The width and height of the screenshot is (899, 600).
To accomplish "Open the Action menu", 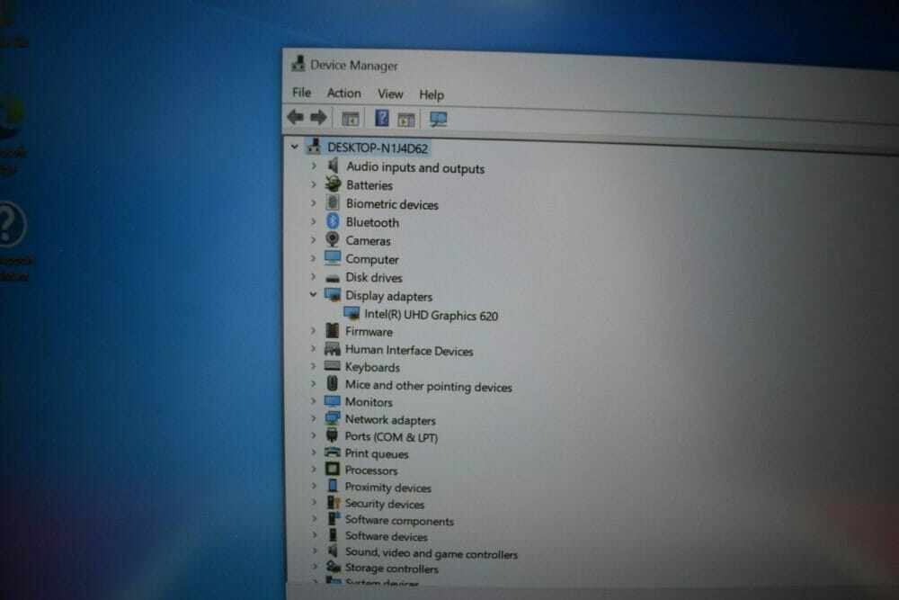I will pyautogui.click(x=344, y=93).
